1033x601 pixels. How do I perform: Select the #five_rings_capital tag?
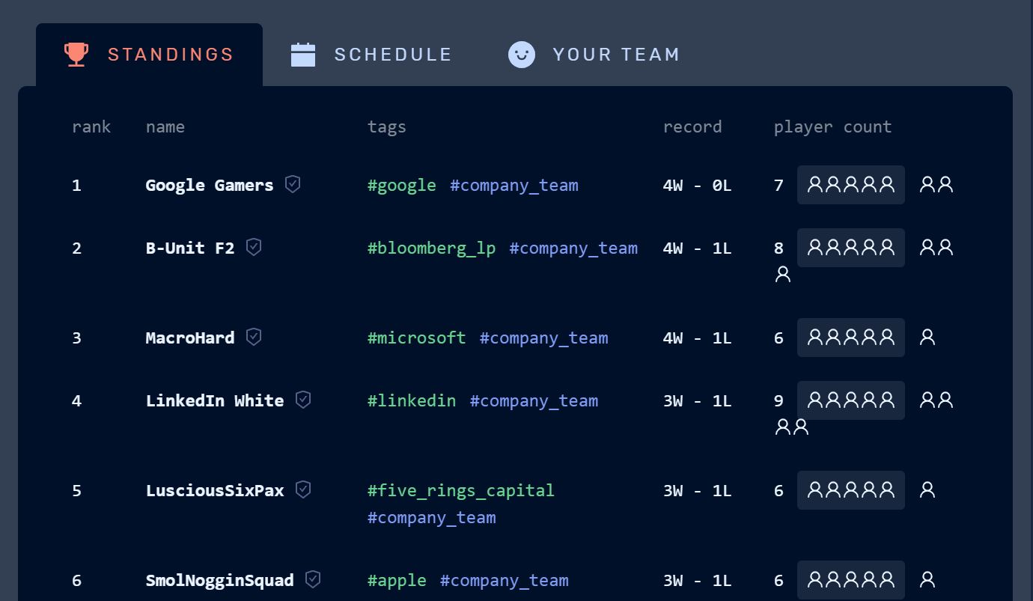(x=461, y=491)
